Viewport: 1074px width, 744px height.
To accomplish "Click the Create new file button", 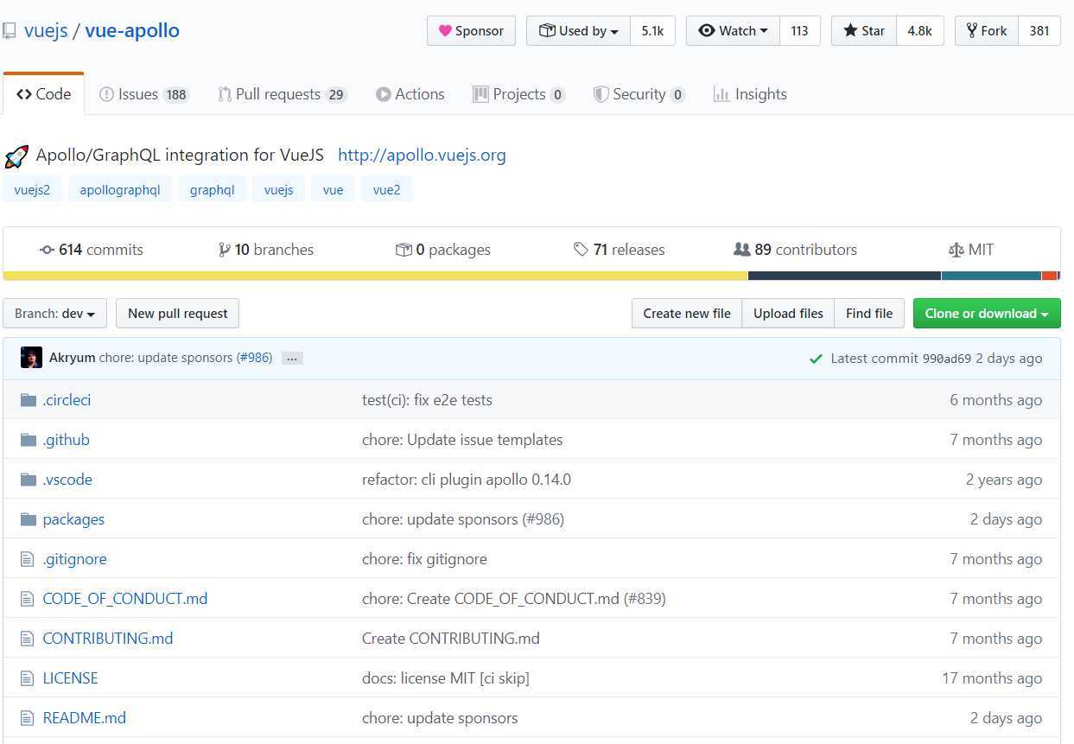I will [x=687, y=314].
